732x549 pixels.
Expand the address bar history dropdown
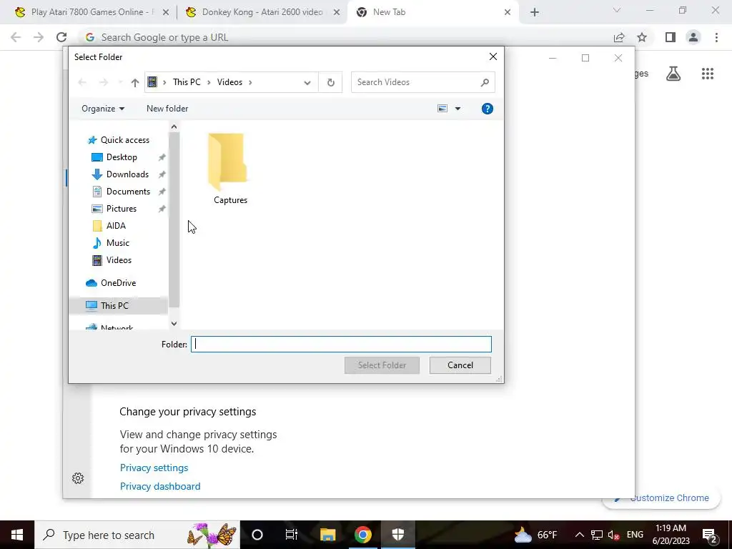click(307, 83)
